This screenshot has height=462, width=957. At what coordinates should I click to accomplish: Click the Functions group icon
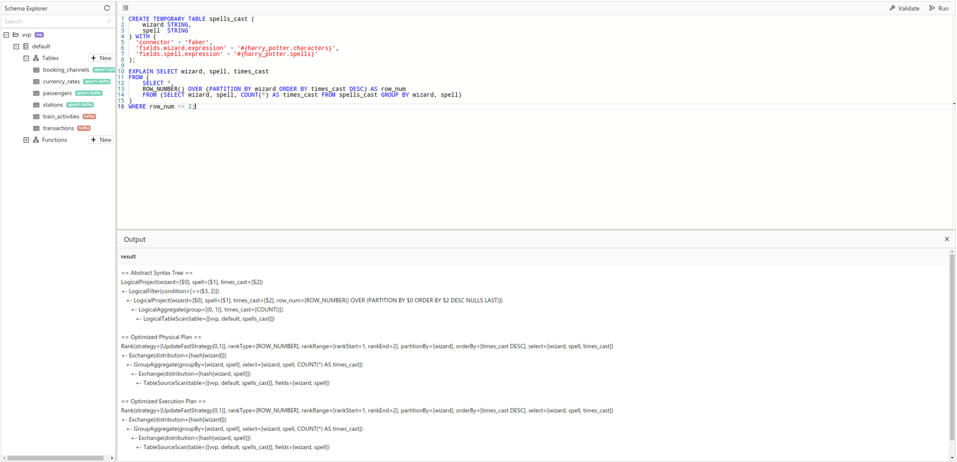pyautogui.click(x=36, y=140)
